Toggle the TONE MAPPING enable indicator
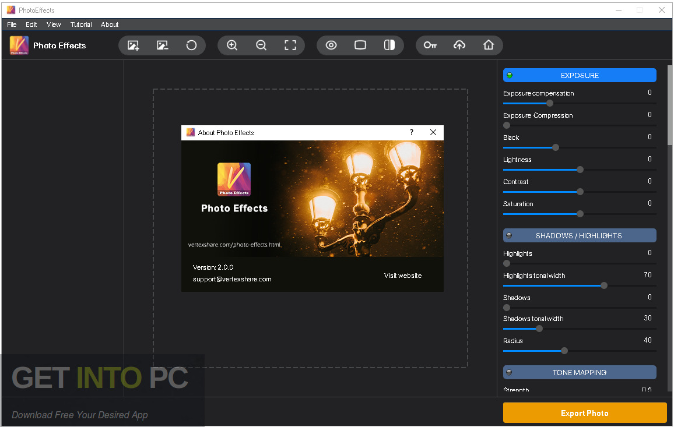The height and width of the screenshot is (427, 674). [509, 372]
